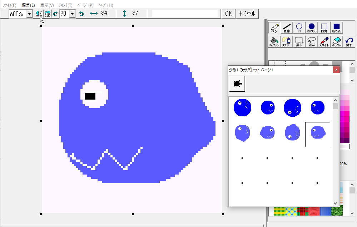Rotate the image counterclockwise

pyautogui.click(x=81, y=14)
